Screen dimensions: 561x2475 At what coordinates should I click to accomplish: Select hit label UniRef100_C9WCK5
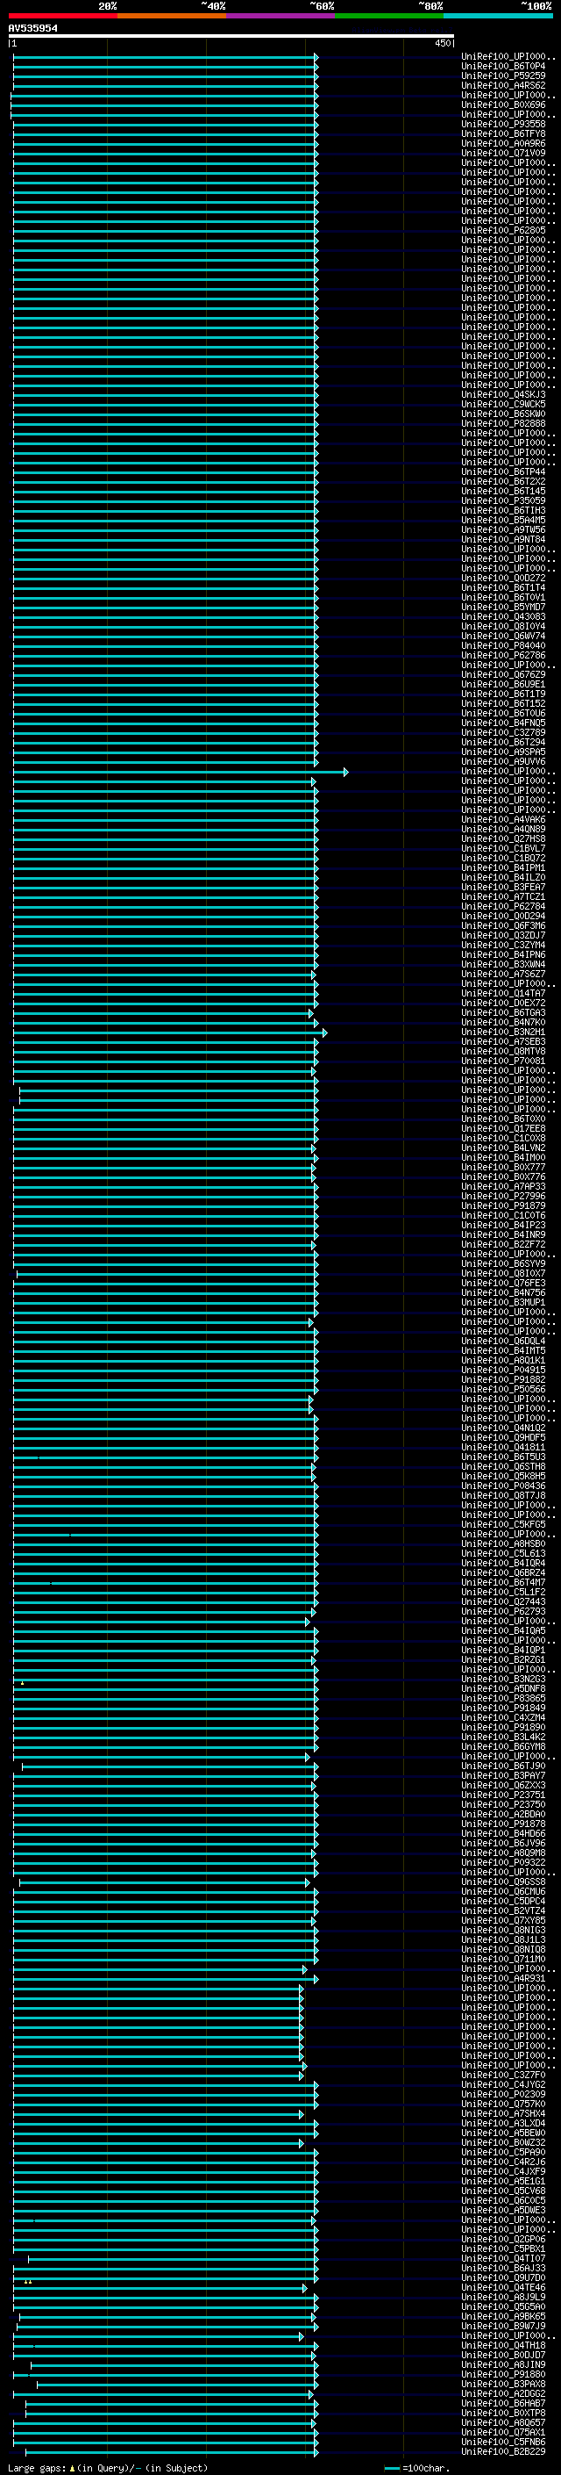[x=503, y=405]
